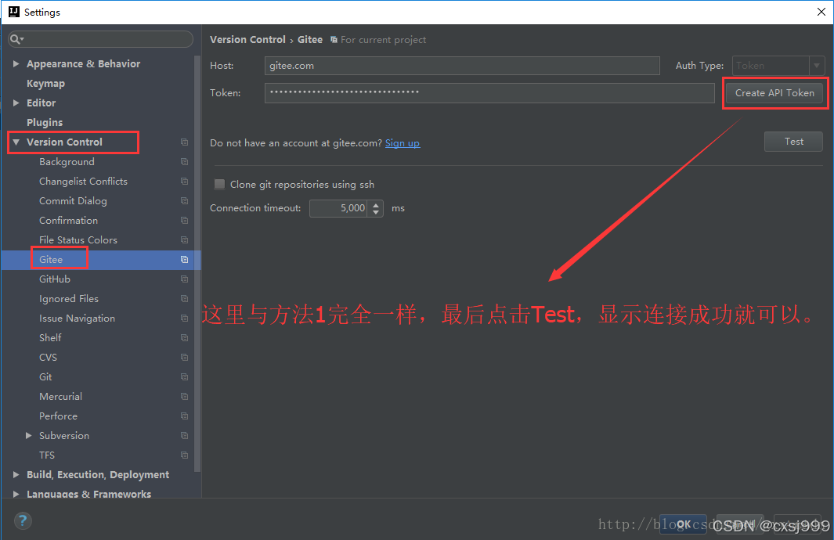Select Commit Dialog settings
Viewport: 834px width, 540px height.
pyautogui.click(x=73, y=201)
